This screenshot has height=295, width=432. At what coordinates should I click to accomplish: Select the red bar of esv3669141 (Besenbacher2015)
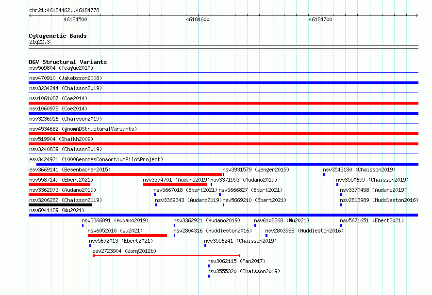(125, 174)
